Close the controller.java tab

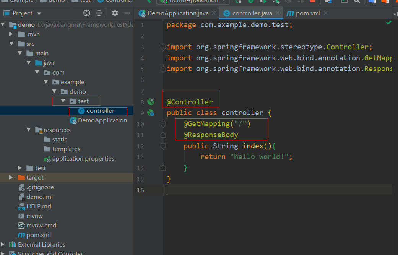tap(278, 13)
